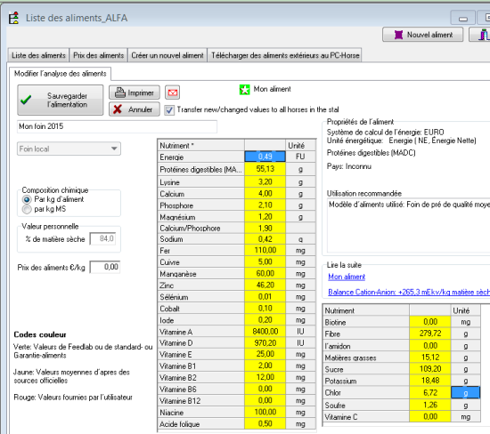Viewport: 490px width, 434px height.
Task: Click the red X Annuler icon
Action: click(x=118, y=109)
